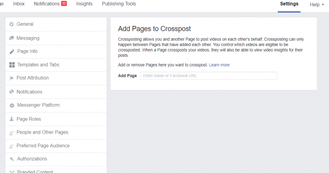Open Branded Content settings
The width and height of the screenshot is (329, 173).
(56, 170)
